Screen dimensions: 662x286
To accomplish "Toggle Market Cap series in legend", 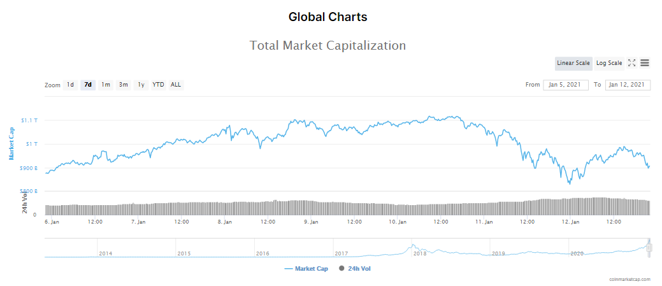I will (306, 269).
